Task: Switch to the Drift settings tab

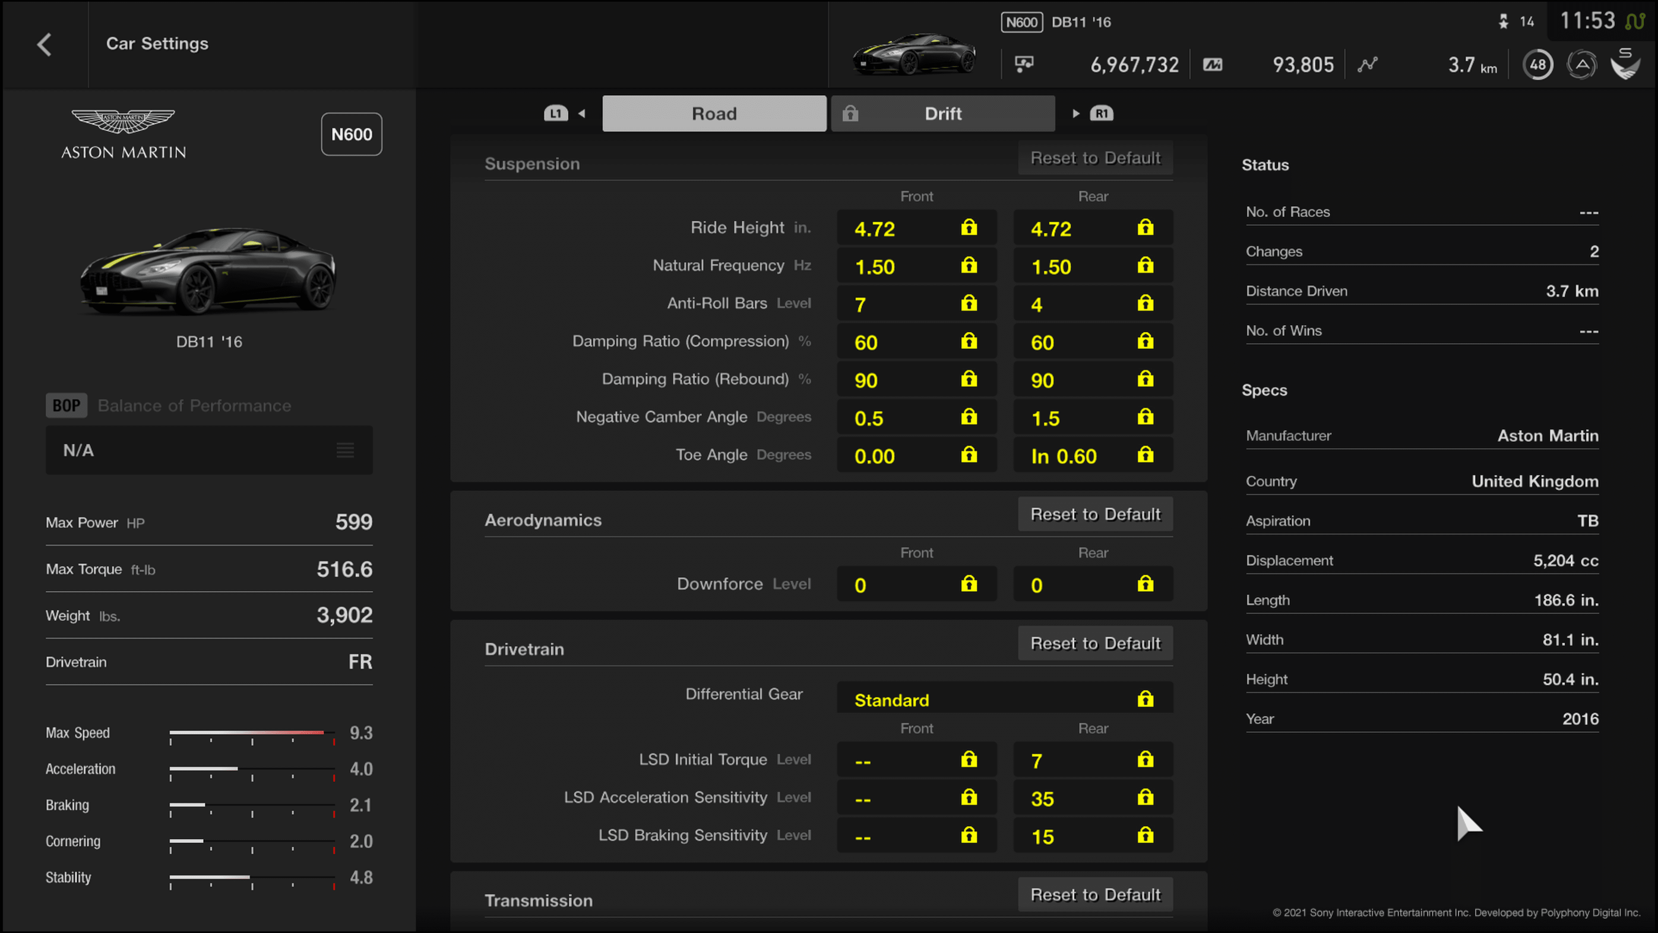Action: coord(943,113)
